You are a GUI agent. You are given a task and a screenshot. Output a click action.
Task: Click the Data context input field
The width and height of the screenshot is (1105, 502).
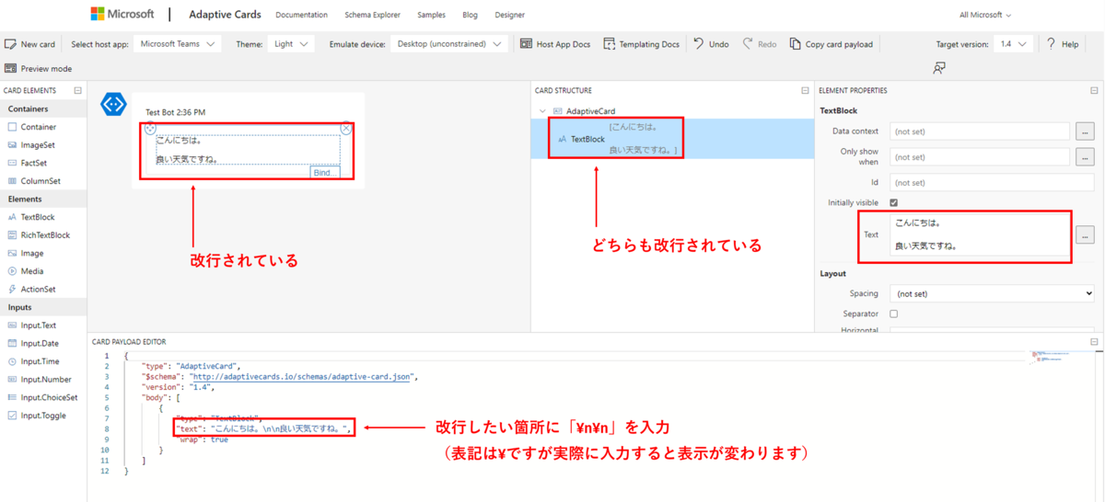click(x=980, y=131)
